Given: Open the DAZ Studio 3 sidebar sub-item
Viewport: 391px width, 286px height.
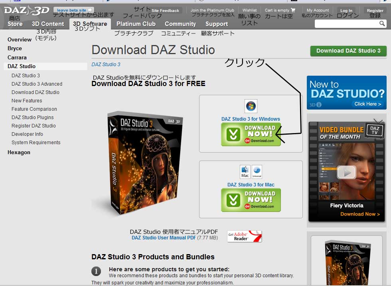Looking at the screenshot, I should tap(26, 75).
